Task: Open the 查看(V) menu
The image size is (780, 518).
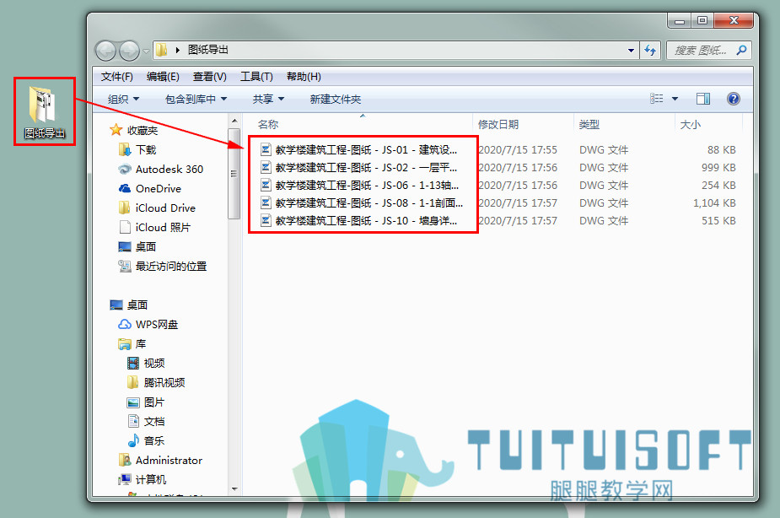Action: [209, 77]
